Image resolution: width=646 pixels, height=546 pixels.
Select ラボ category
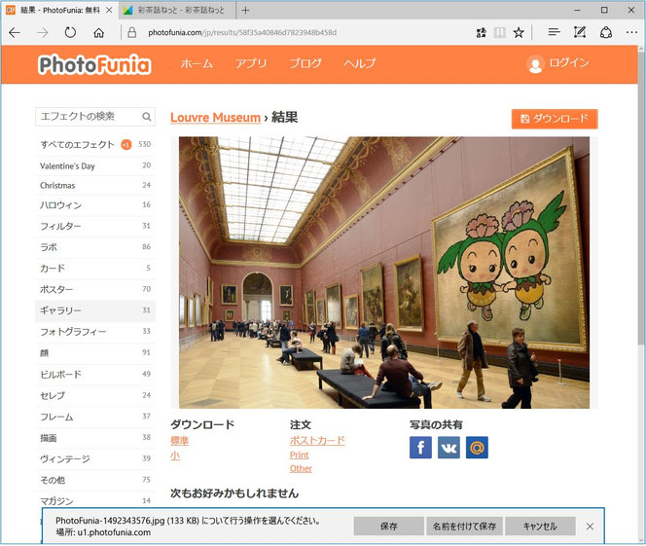coord(95,247)
